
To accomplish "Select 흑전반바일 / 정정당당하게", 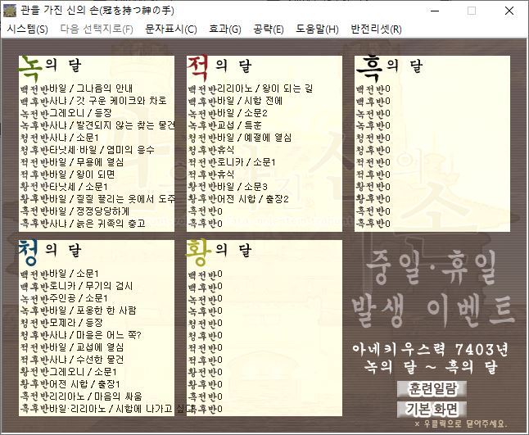I will click(x=75, y=211).
